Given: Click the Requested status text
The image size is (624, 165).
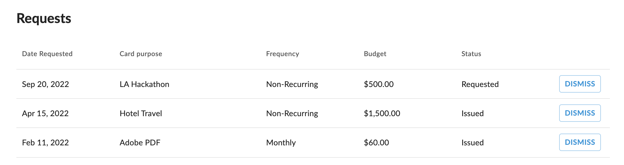Looking at the screenshot, I should 480,84.
